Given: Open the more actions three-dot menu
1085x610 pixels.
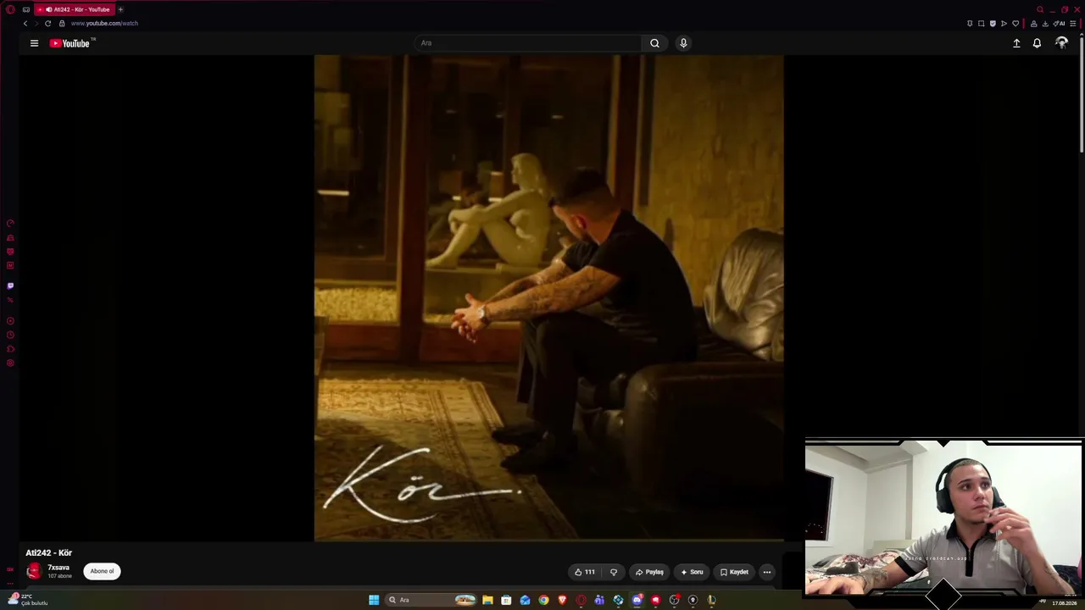Looking at the screenshot, I should click(x=767, y=572).
